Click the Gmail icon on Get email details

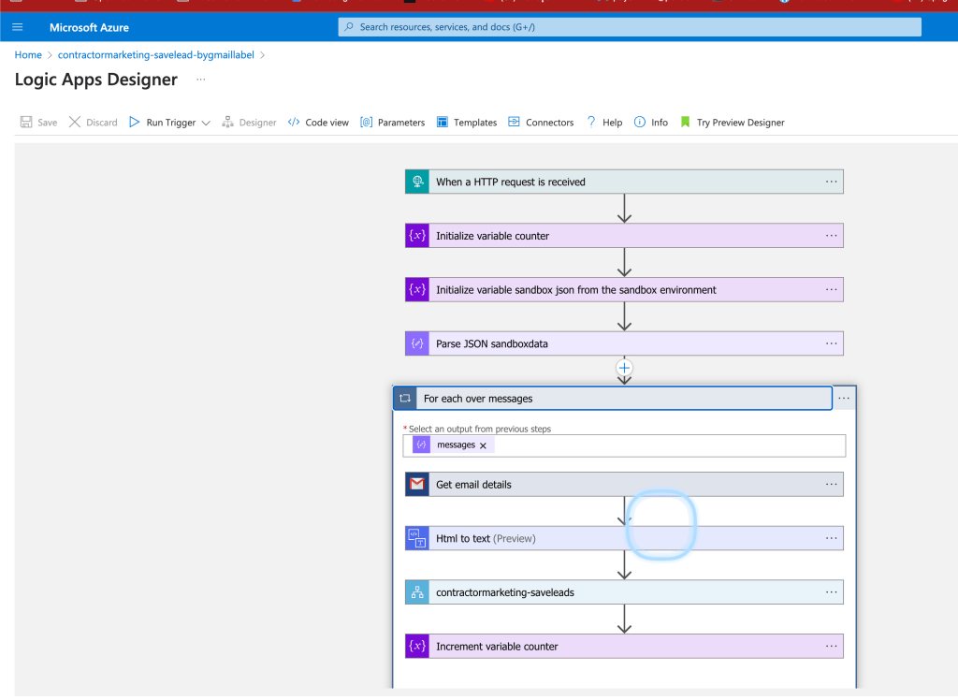(417, 484)
